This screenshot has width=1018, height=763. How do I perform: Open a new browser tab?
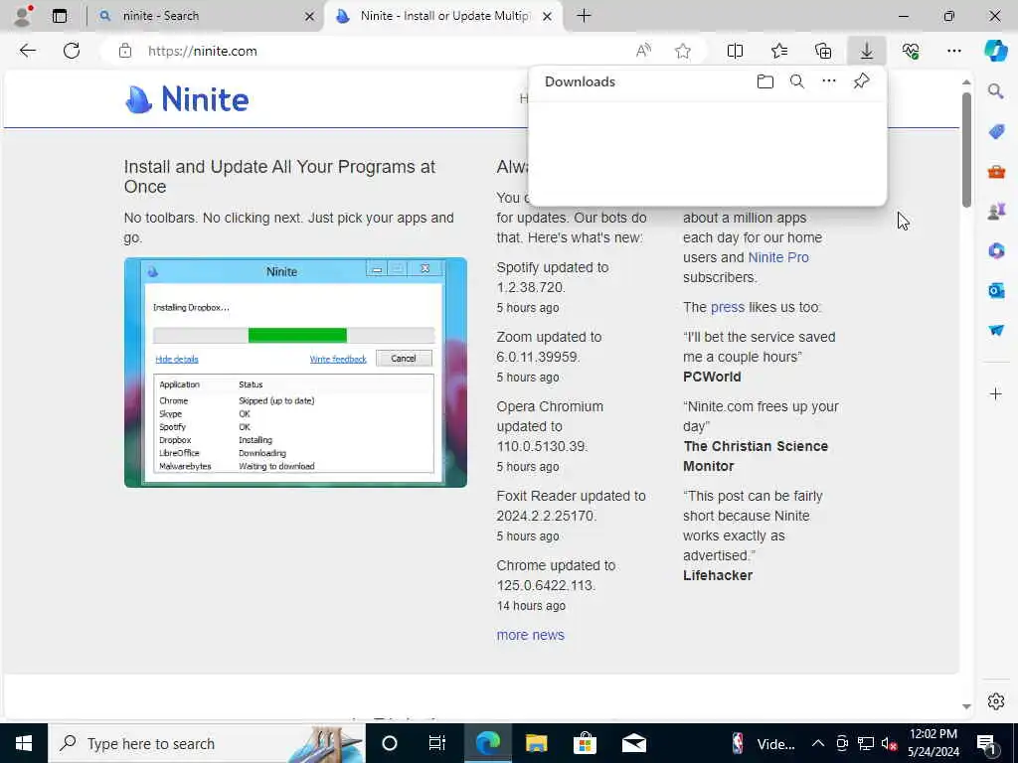tap(584, 16)
